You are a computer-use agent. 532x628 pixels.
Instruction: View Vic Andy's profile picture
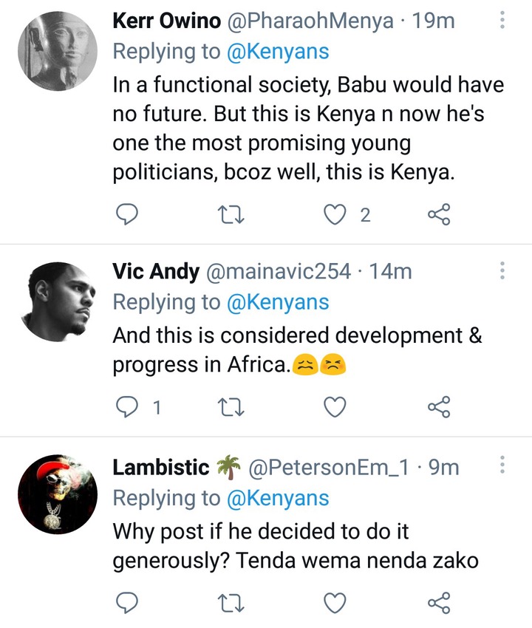[58, 301]
